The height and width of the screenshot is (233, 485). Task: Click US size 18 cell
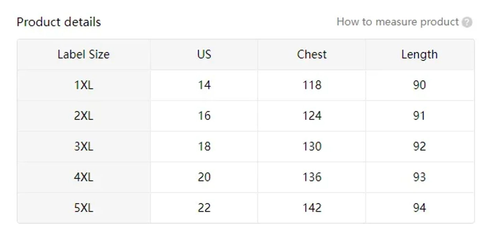204,147
